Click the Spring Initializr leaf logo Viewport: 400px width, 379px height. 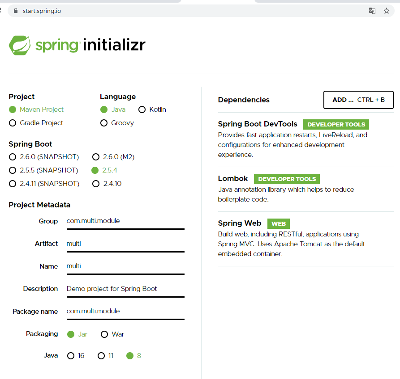click(20, 45)
